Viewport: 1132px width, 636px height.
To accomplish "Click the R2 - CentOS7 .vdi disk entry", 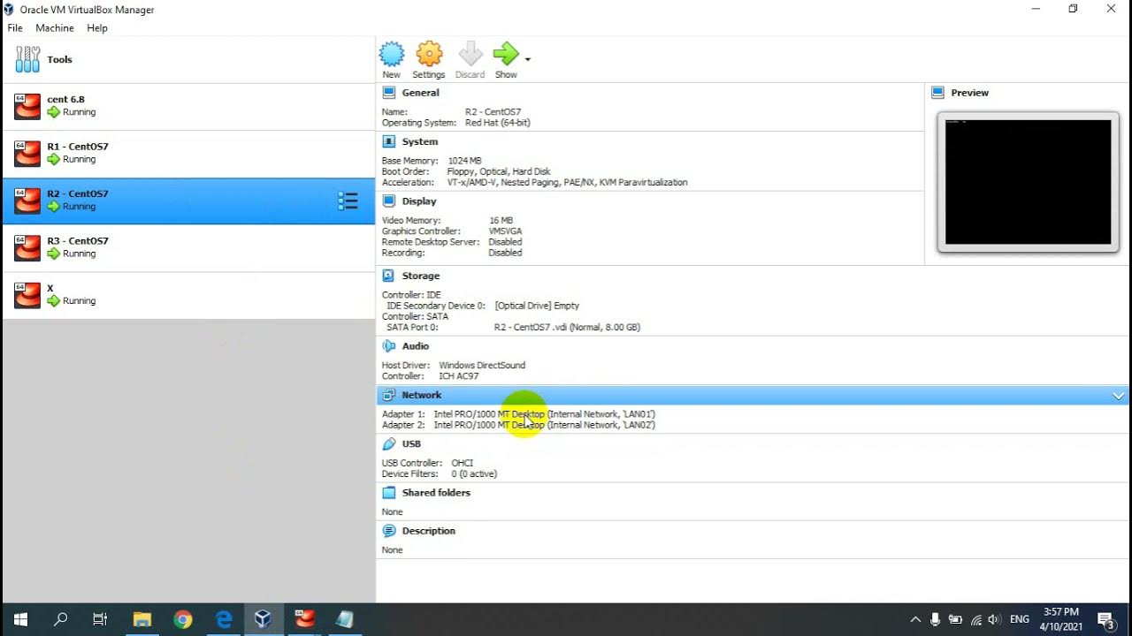I will pyautogui.click(x=567, y=327).
